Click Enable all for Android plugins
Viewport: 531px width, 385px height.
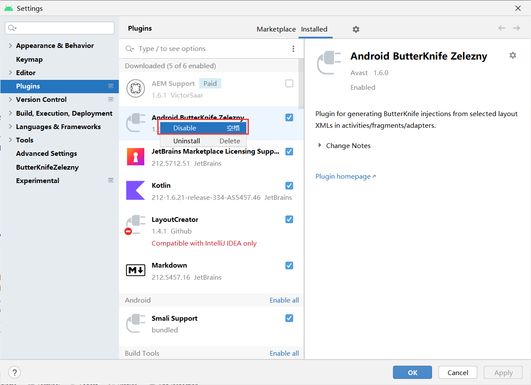(284, 300)
